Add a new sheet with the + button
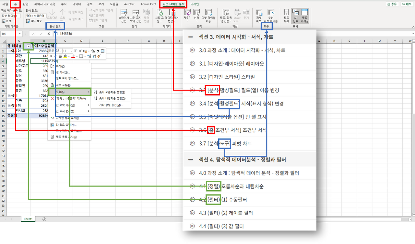This screenshot has width=415, height=244. pos(44,219)
